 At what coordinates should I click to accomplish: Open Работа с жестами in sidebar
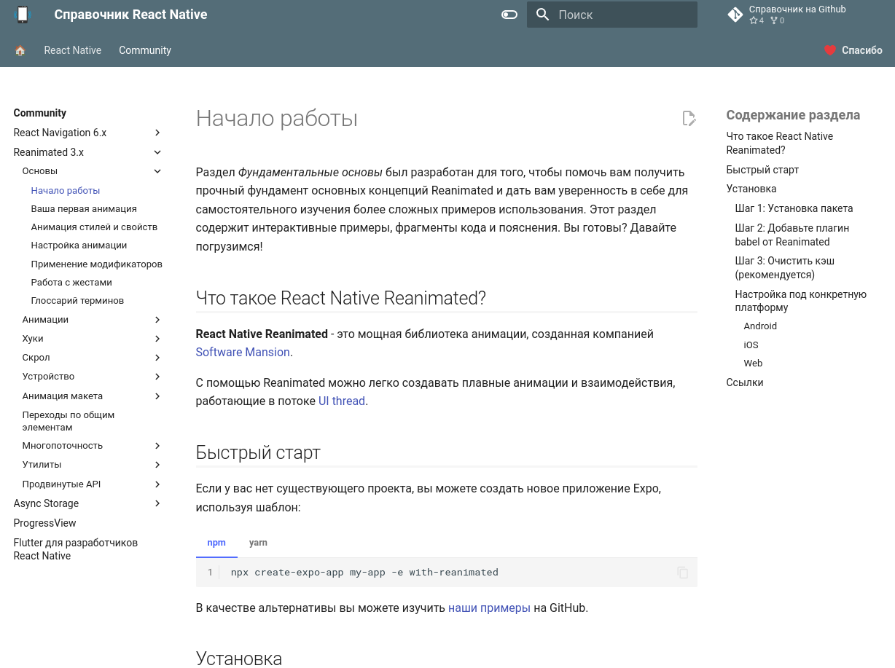71,282
